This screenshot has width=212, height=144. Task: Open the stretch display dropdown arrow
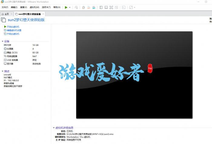[x=134, y=8]
